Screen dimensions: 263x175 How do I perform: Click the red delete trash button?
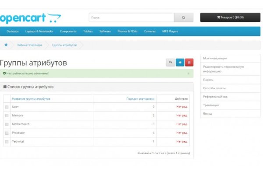click(189, 63)
